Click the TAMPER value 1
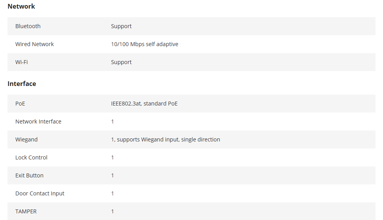383x220 pixels. [x=112, y=212]
